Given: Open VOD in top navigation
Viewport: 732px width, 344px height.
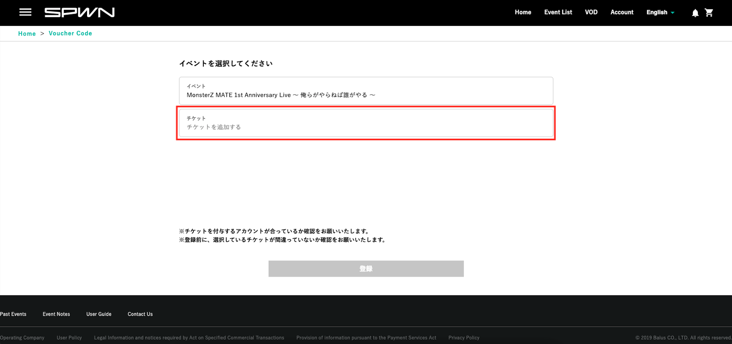Looking at the screenshot, I should [x=591, y=12].
